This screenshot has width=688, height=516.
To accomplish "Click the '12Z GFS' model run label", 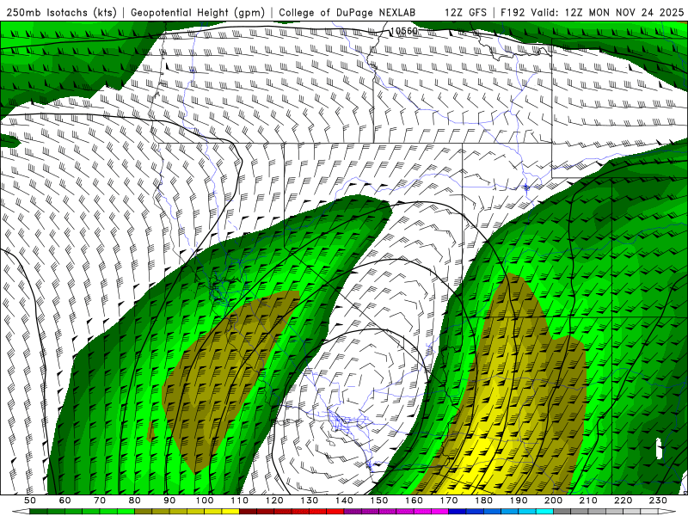I will tap(465, 12).
